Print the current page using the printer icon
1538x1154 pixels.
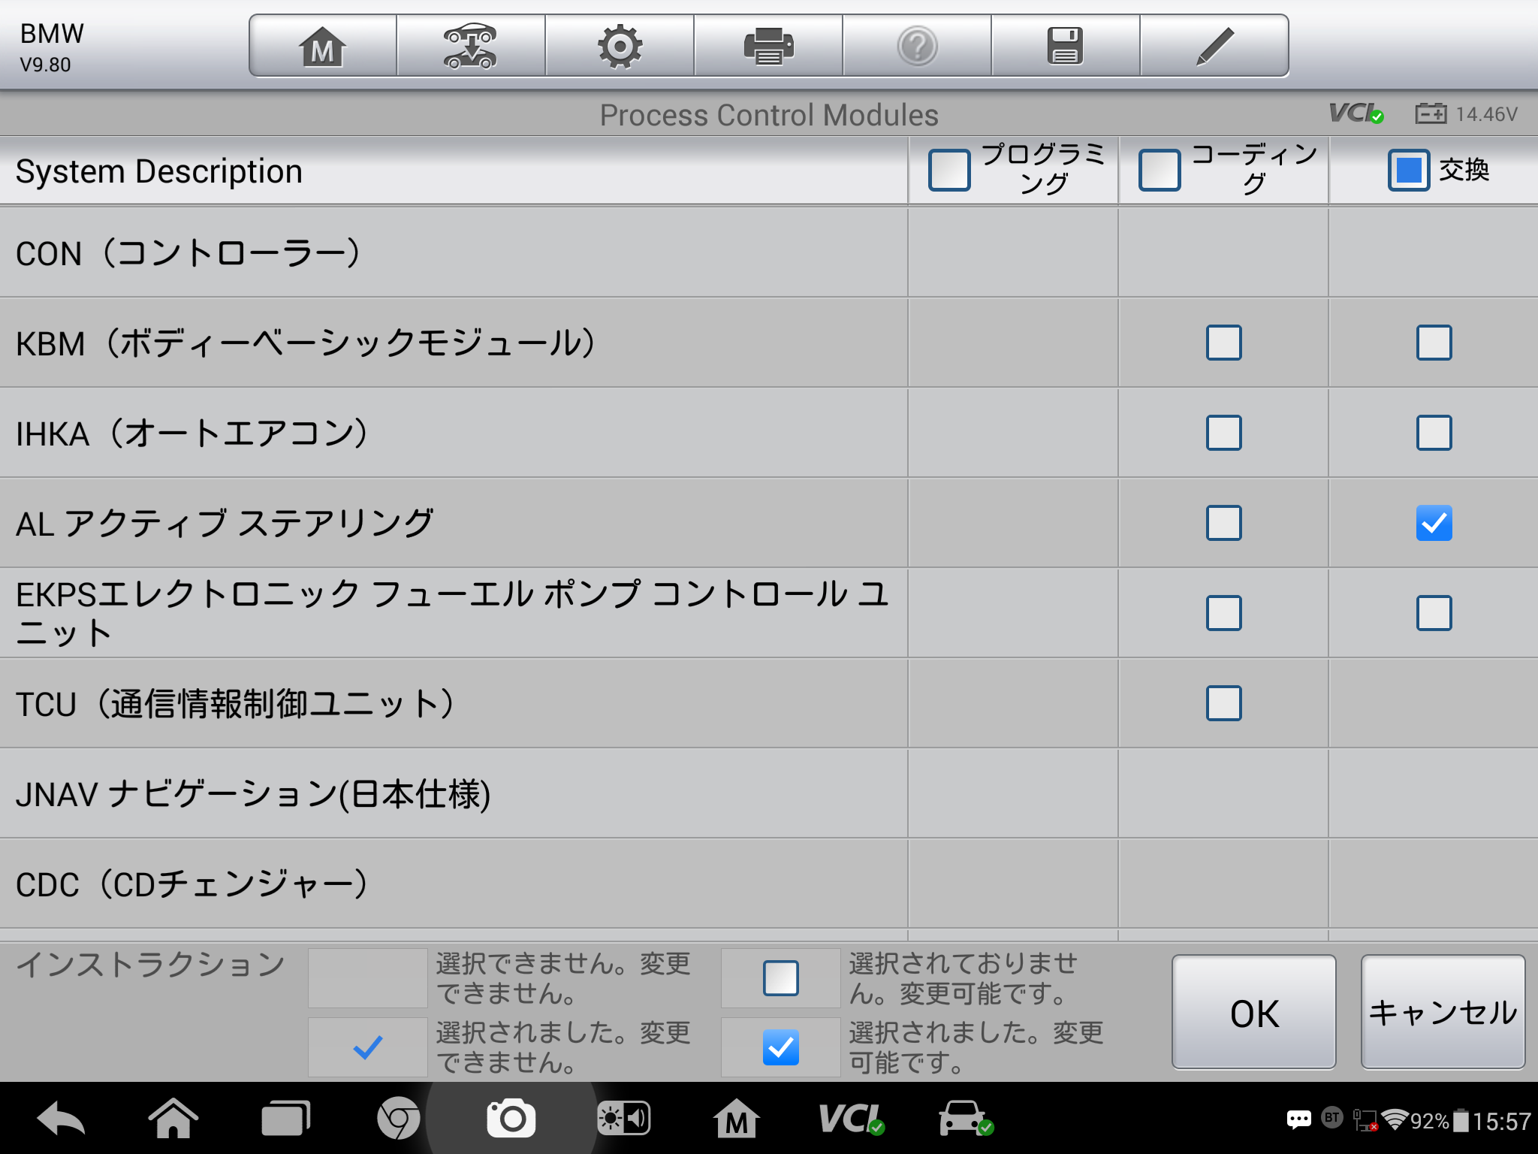pos(768,47)
